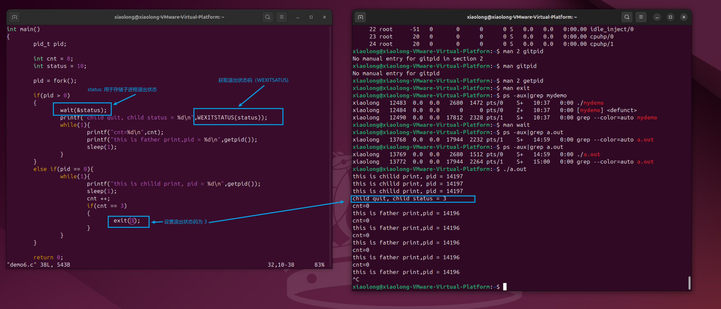Image resolution: width=721 pixels, height=309 pixels.
Task: Minimize the right terminal window
Action: pos(657,17)
